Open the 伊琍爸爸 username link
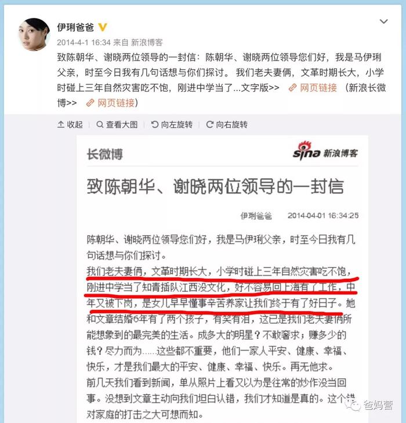 tap(75, 27)
